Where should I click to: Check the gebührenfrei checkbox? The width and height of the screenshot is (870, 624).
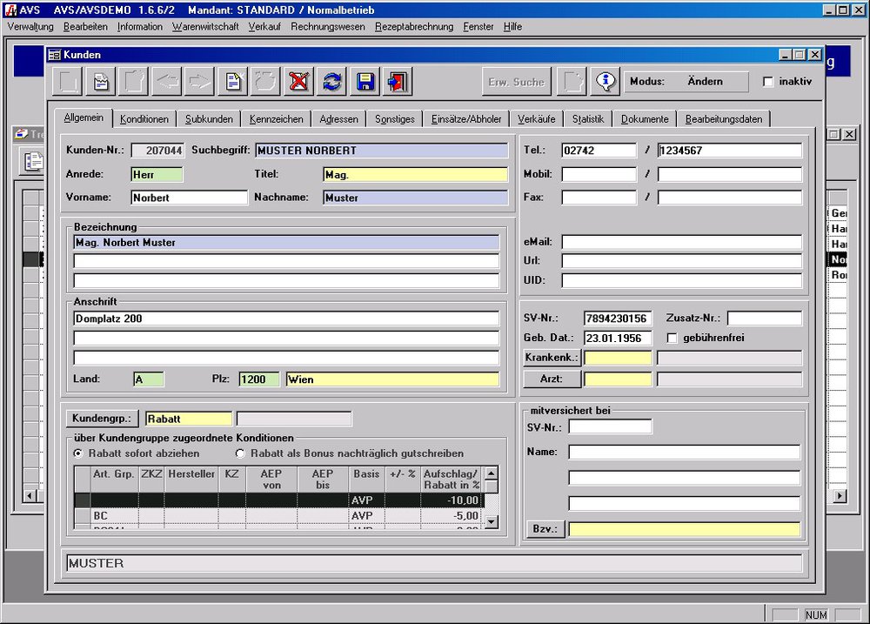[672, 338]
